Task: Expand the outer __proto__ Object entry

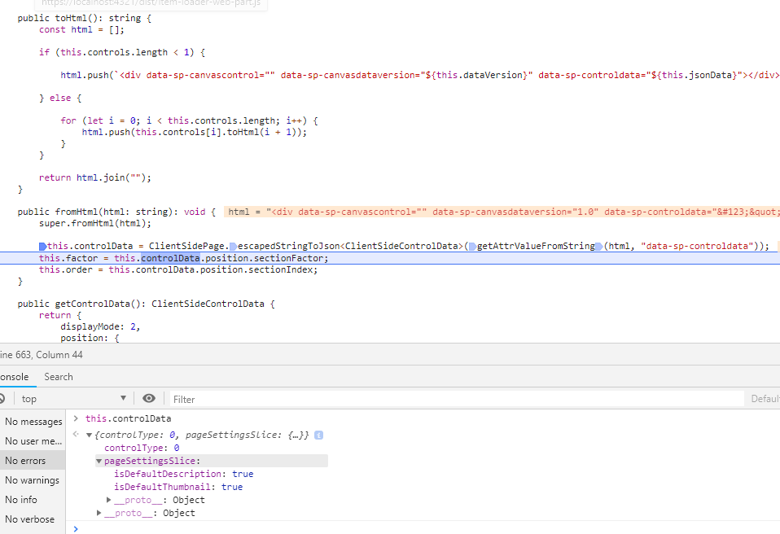Action: 99,513
